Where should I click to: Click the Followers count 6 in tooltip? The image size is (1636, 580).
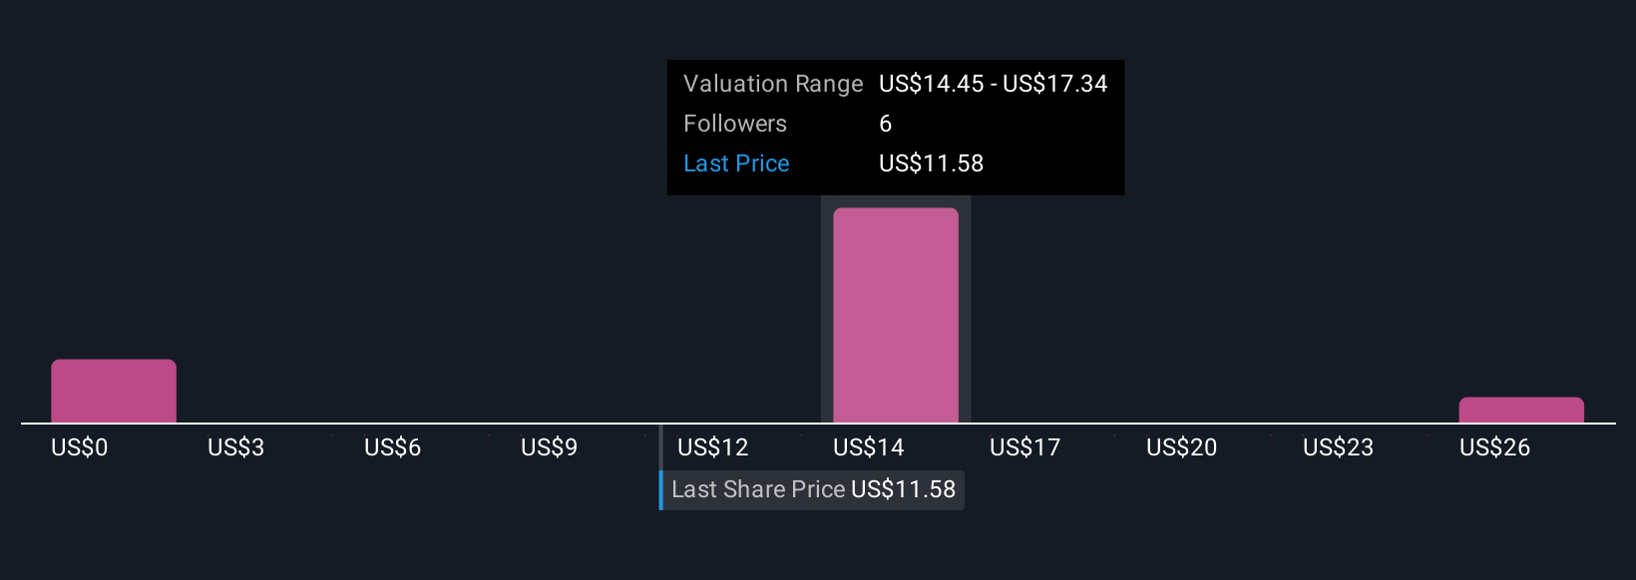point(885,124)
